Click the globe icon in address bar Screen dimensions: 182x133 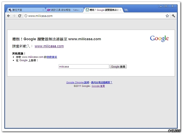[x=26, y=16]
